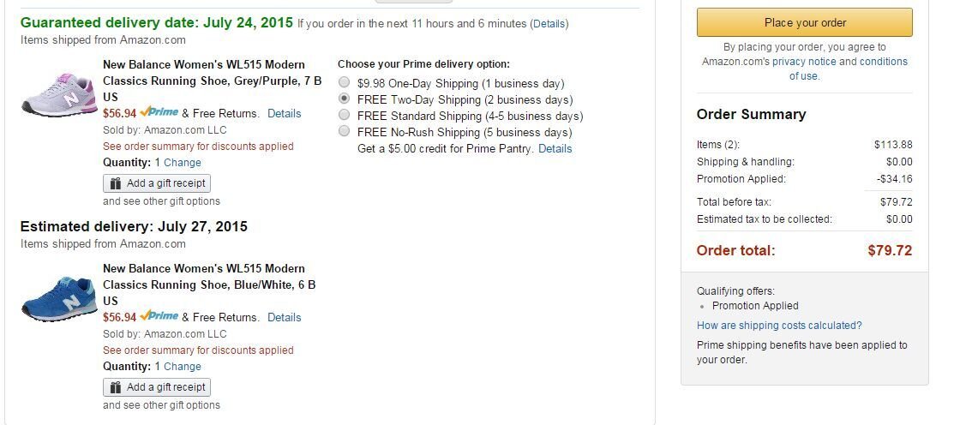This screenshot has width=966, height=425.
Task: Choose FREE No-Rush Shipping radio button
Action: coord(345,131)
